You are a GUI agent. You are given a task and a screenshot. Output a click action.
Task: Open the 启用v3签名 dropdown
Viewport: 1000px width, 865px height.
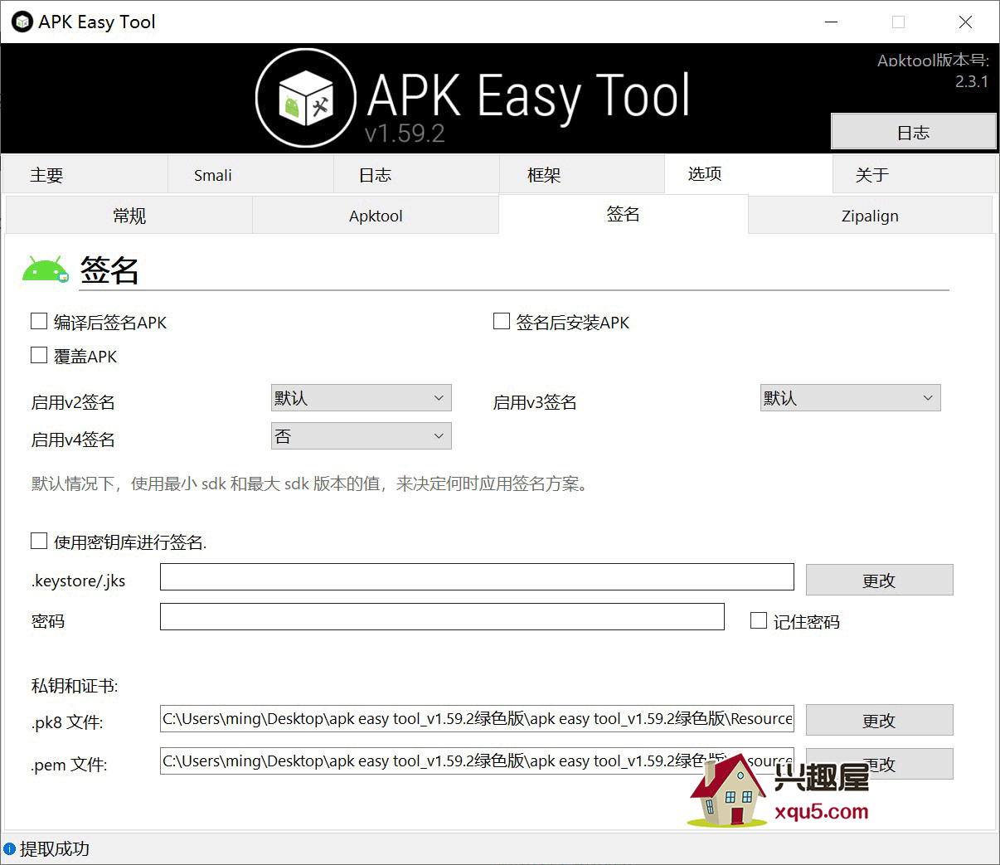tap(850, 398)
